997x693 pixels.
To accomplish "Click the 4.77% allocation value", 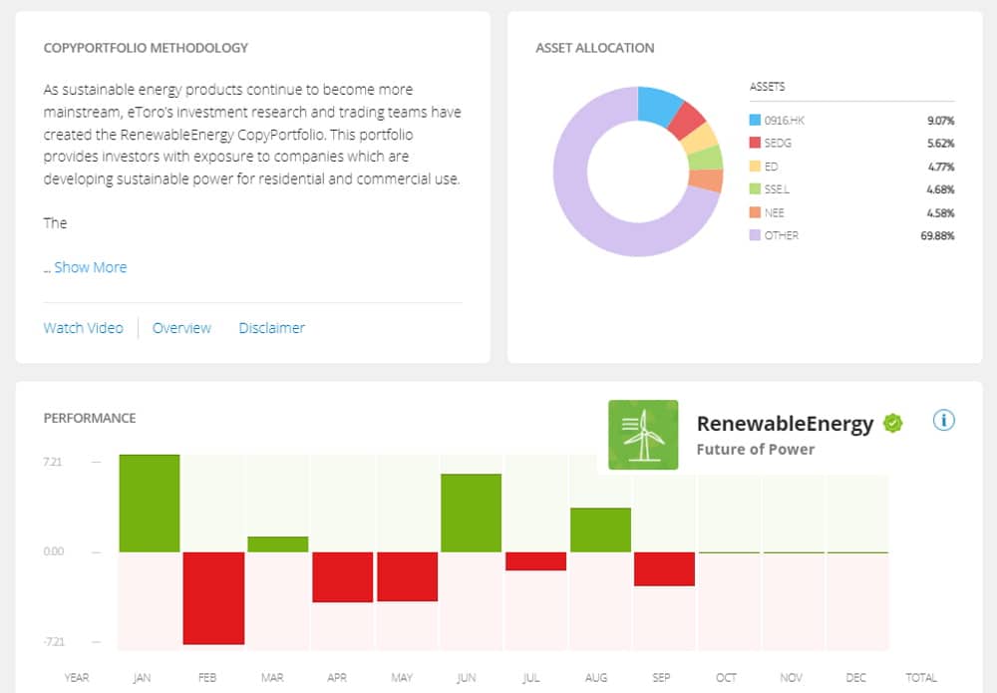I will click(940, 167).
